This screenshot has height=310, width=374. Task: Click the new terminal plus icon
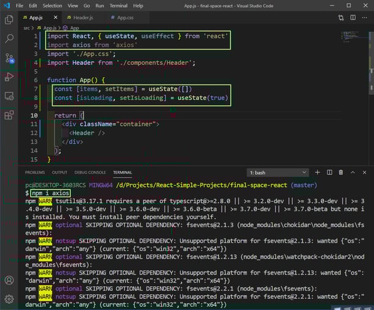coord(317,172)
